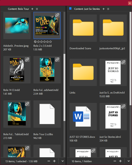Click the Just So Stories panel vertical scrollbar

[x=130, y=59]
